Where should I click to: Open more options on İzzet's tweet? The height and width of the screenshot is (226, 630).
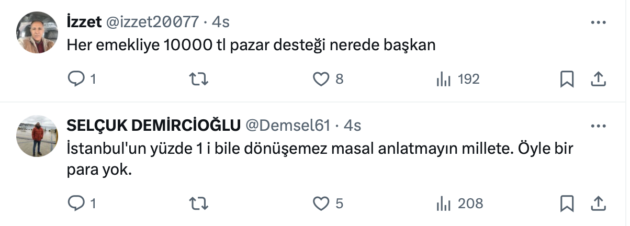(x=598, y=22)
